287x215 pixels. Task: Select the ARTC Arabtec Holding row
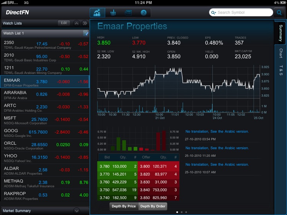[45, 107]
